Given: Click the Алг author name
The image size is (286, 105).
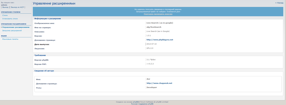Looking at the screenshot, I should (x=149, y=79).
